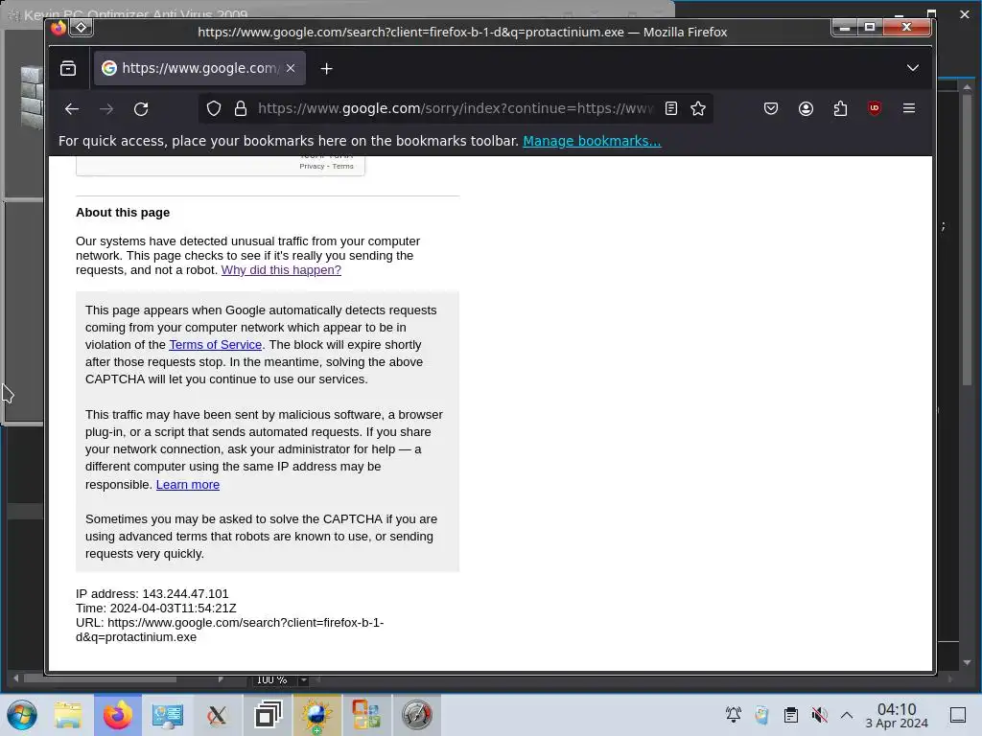The width and height of the screenshot is (982, 736).
Task: Open reCAPTCHA Privacy link
Action: 312,166
